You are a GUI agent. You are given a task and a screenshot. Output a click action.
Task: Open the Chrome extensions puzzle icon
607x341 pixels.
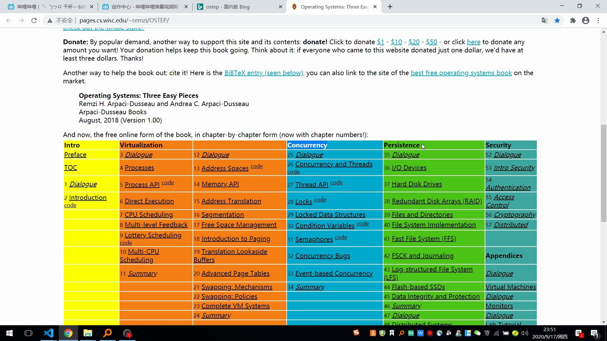(x=573, y=21)
